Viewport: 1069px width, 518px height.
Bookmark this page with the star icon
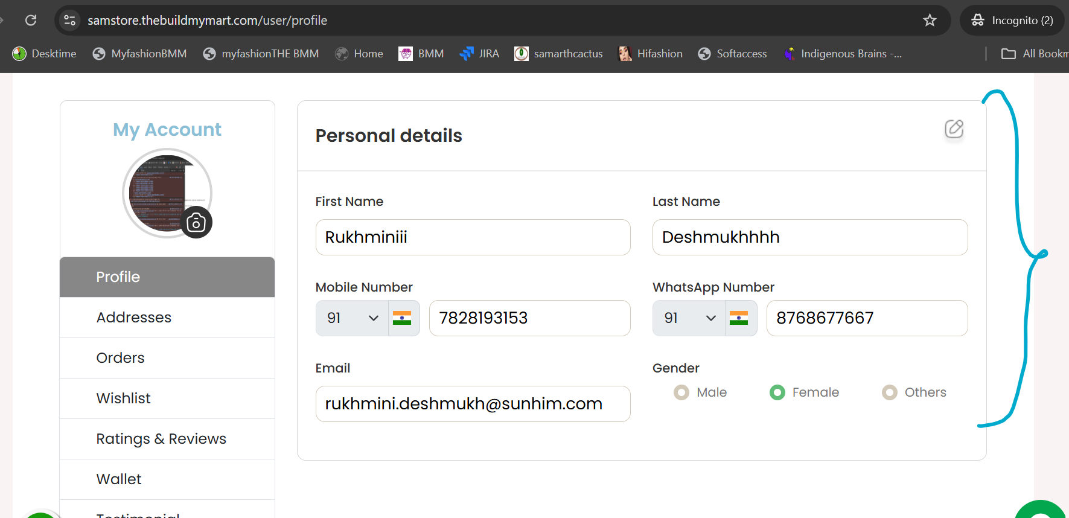coord(930,21)
